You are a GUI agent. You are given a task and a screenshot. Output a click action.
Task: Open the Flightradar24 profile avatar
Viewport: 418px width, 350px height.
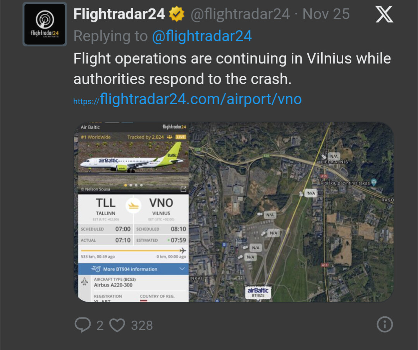point(45,24)
